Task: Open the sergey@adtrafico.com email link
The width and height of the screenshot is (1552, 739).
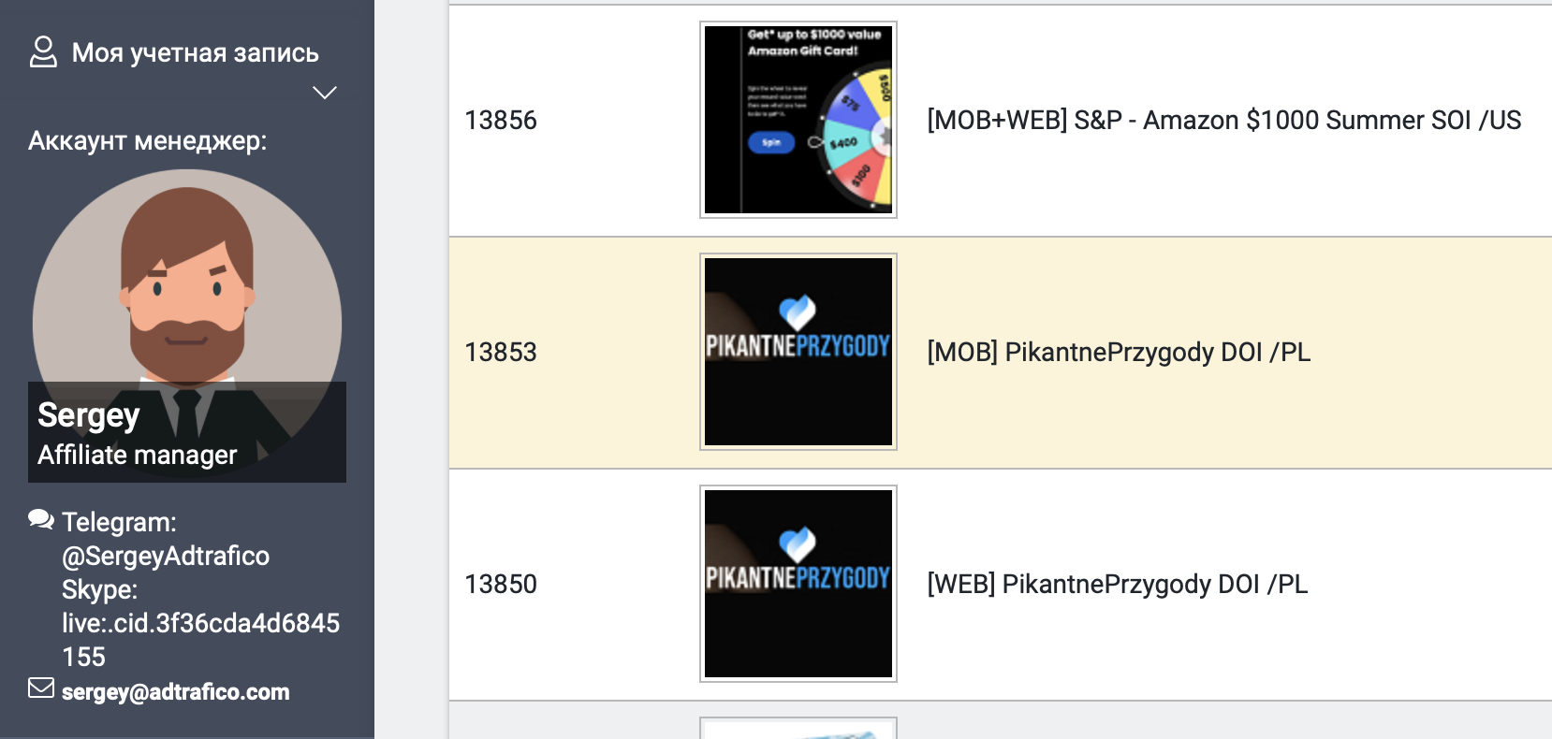Action: (176, 691)
